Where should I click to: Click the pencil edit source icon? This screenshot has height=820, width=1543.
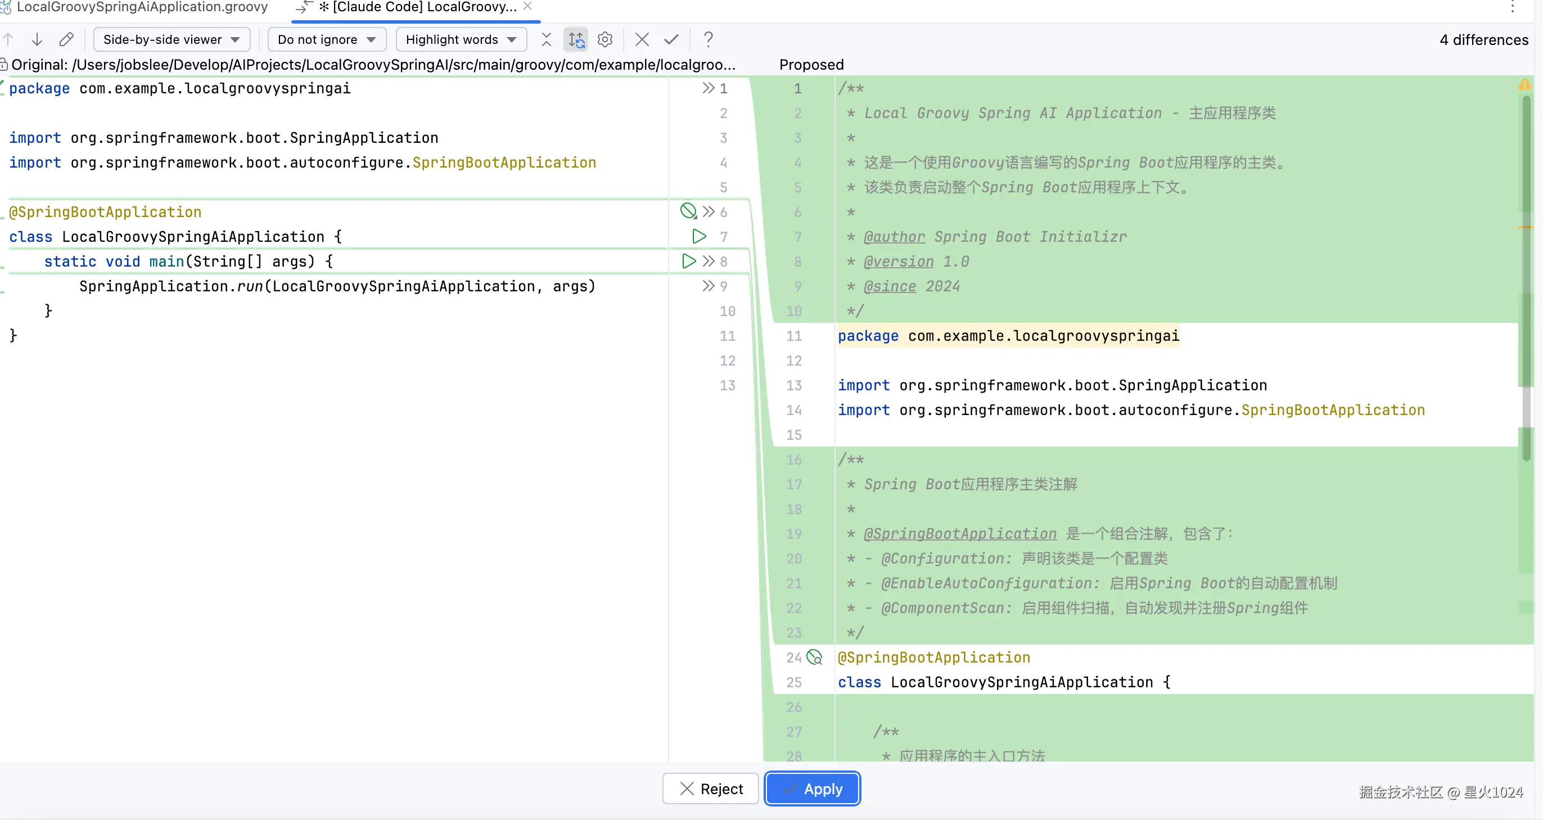pos(66,39)
